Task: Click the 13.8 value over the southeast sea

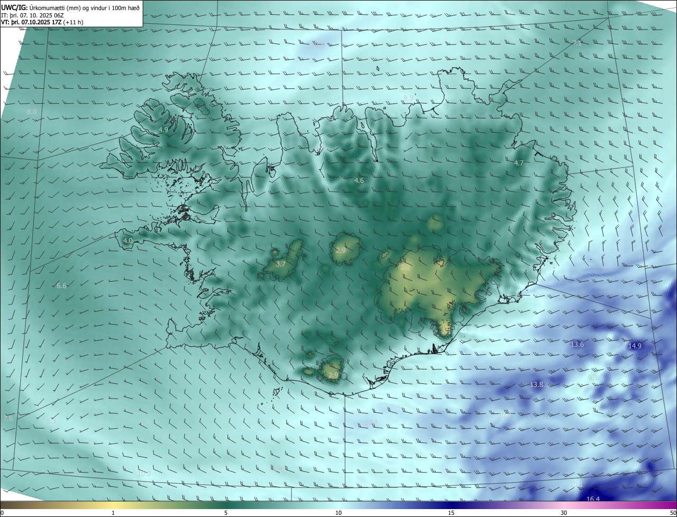Action: pos(536,385)
